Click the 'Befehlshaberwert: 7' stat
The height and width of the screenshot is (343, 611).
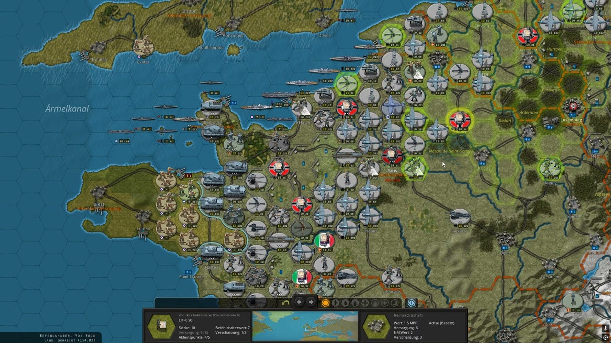coord(232,328)
